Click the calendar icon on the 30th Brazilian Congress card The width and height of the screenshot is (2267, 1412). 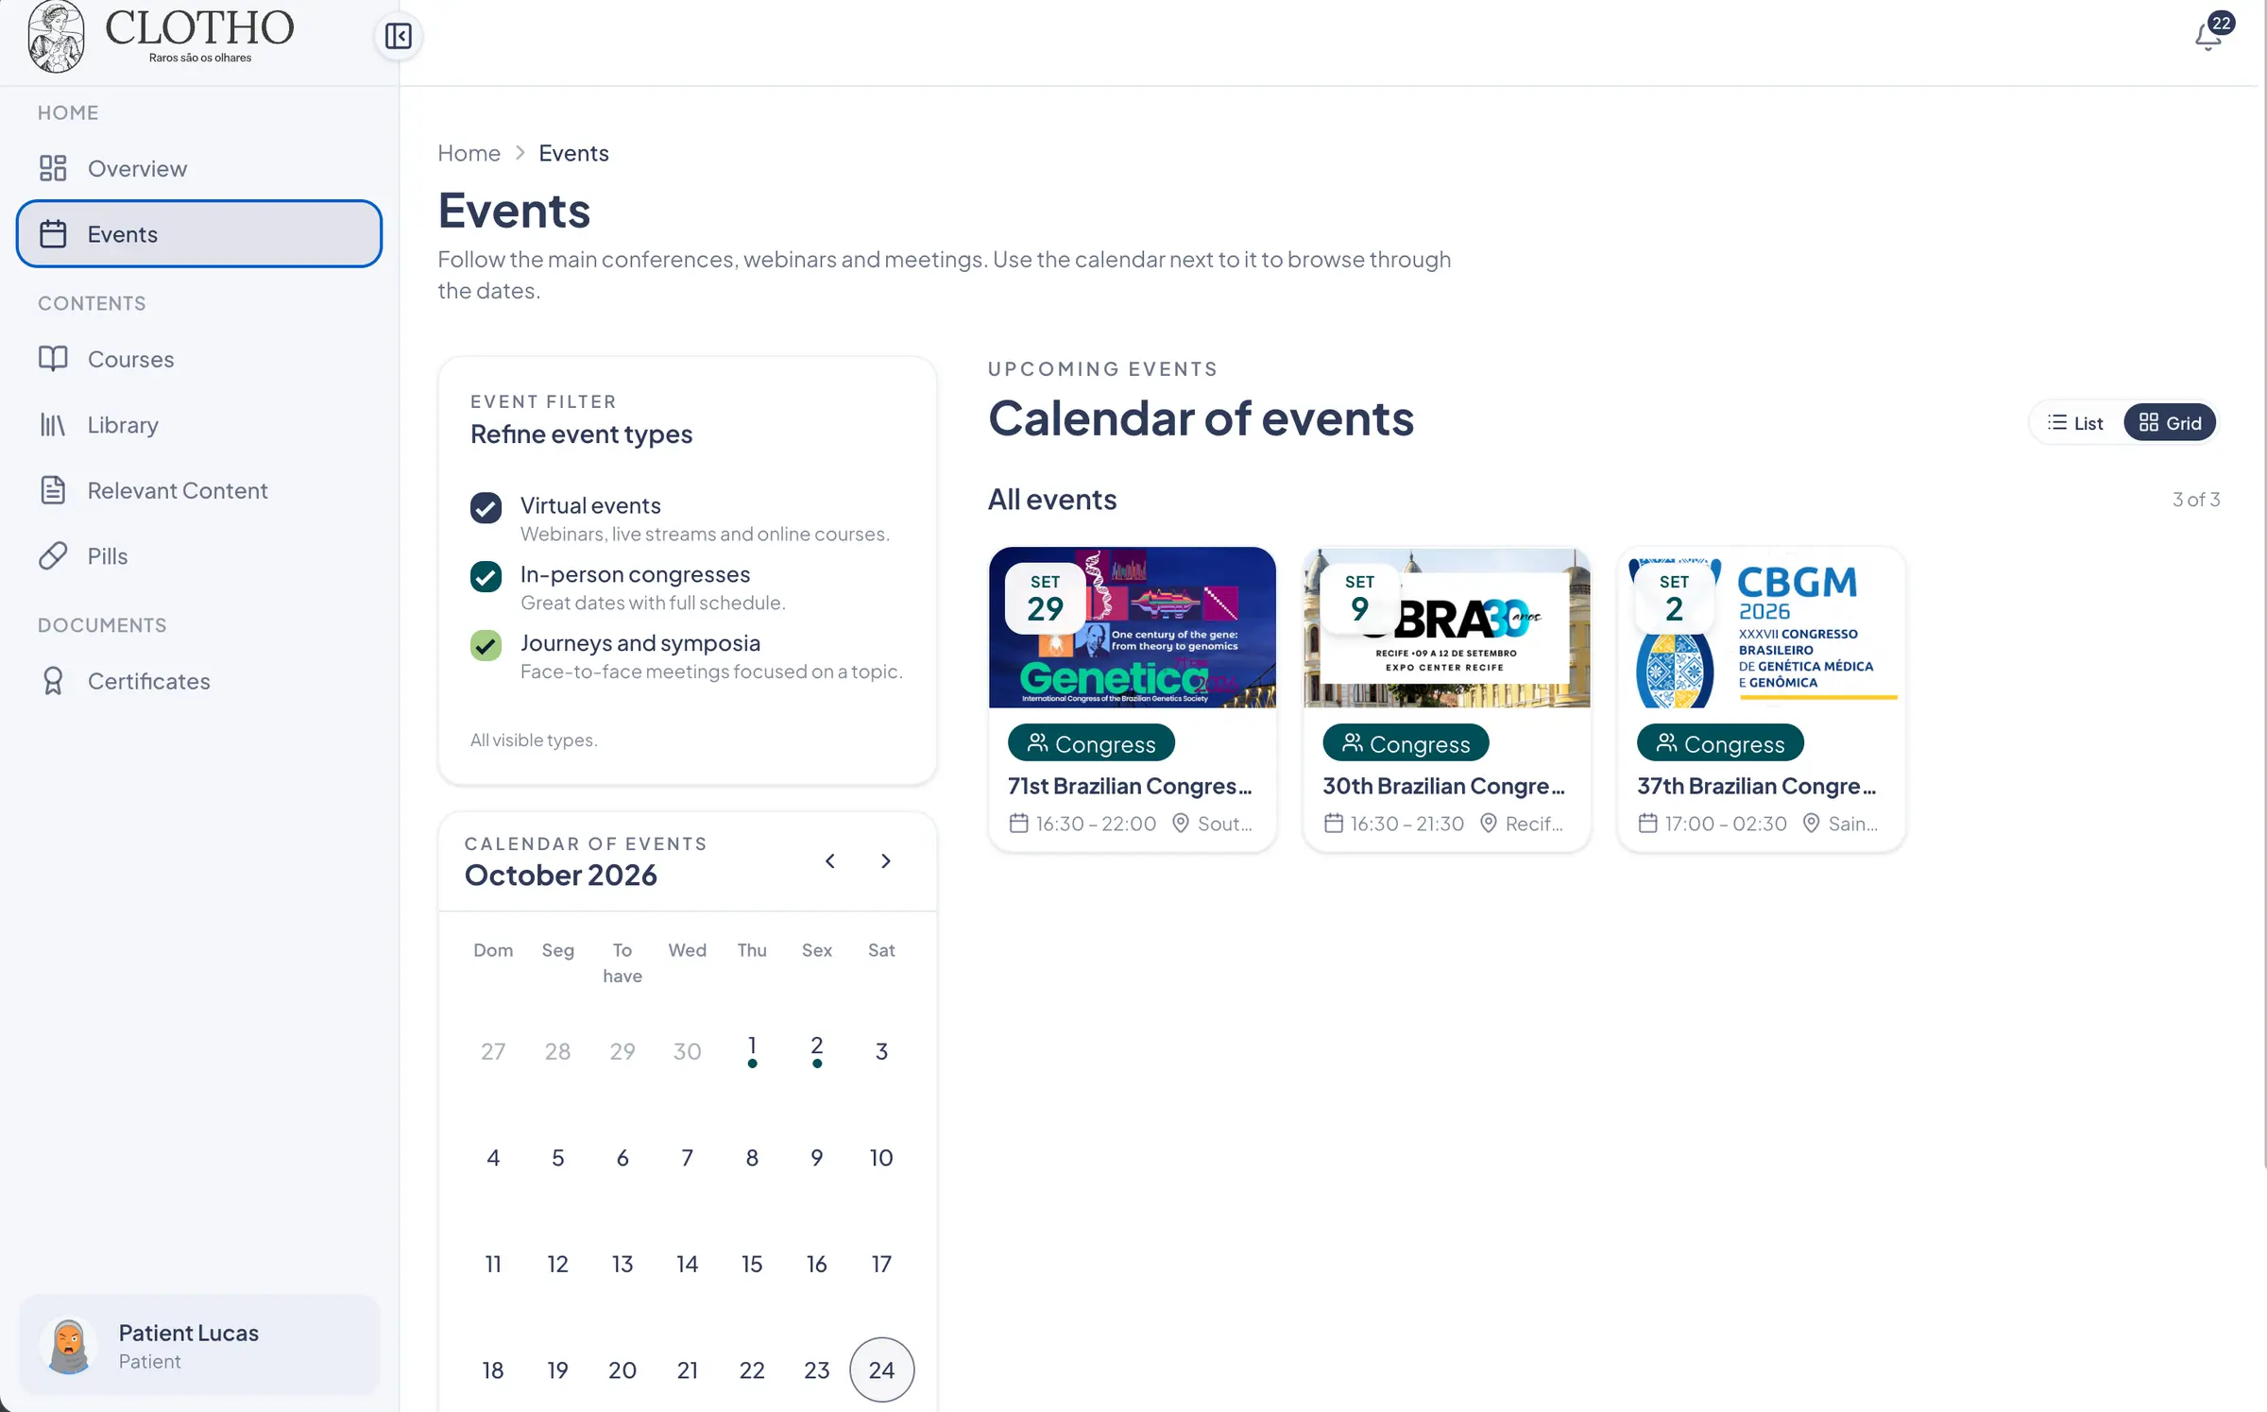(x=1333, y=824)
